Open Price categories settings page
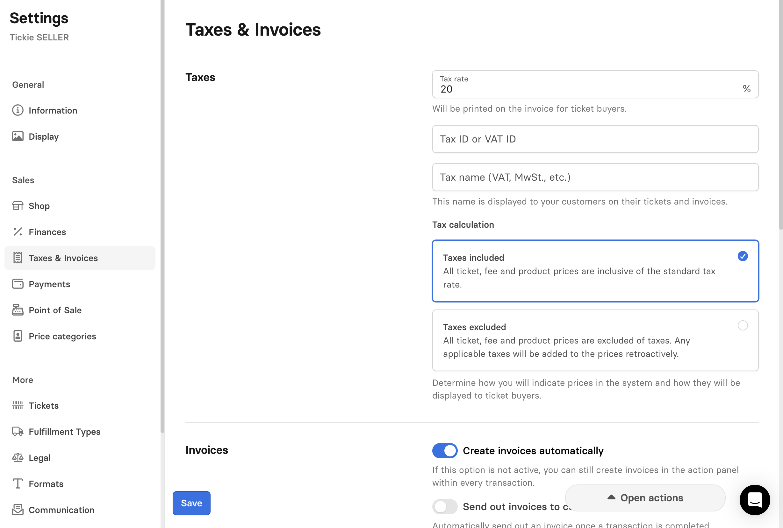The image size is (783, 528). coord(62,336)
